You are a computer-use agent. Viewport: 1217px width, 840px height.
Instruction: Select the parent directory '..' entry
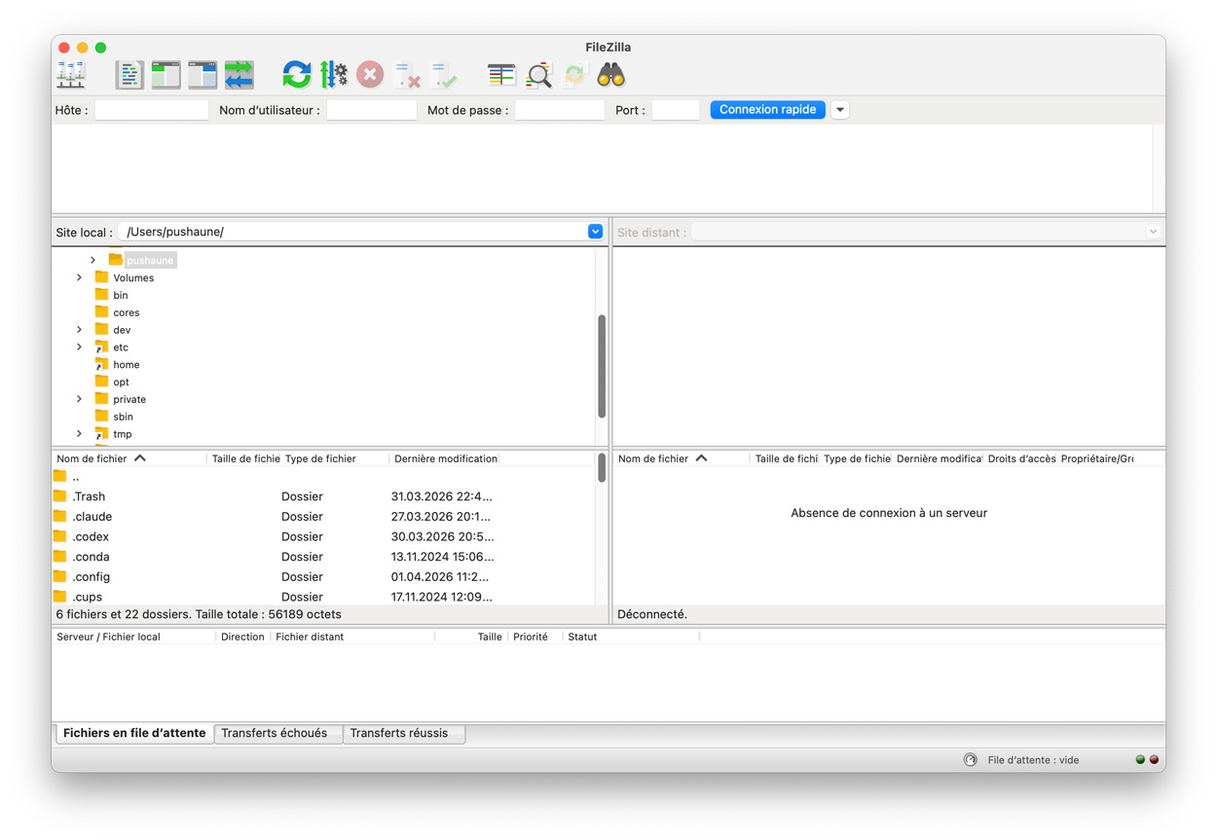323,477
